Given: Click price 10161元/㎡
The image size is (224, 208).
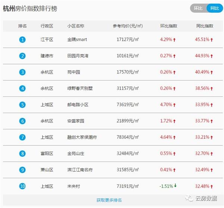Looking at the screenshot, I should pos(128,56).
